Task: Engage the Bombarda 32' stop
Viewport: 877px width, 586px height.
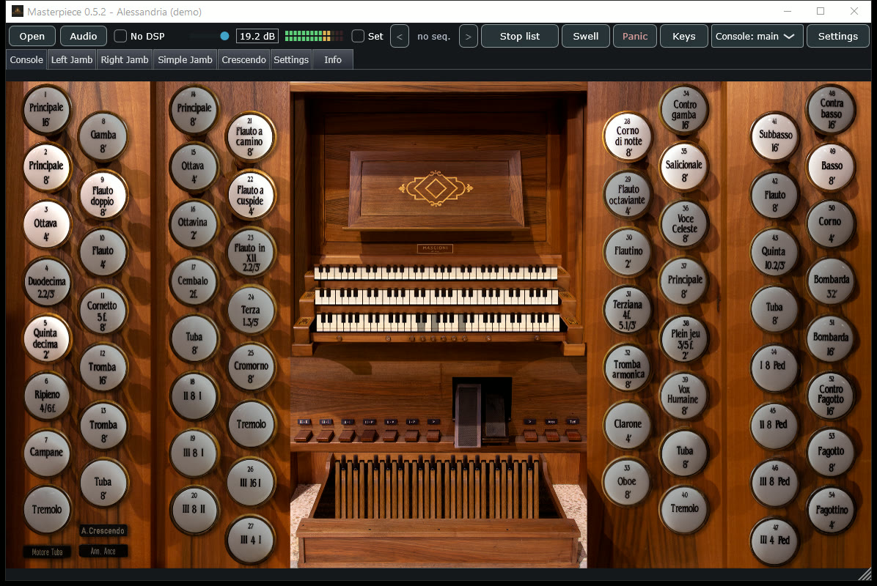Action: 832,281
